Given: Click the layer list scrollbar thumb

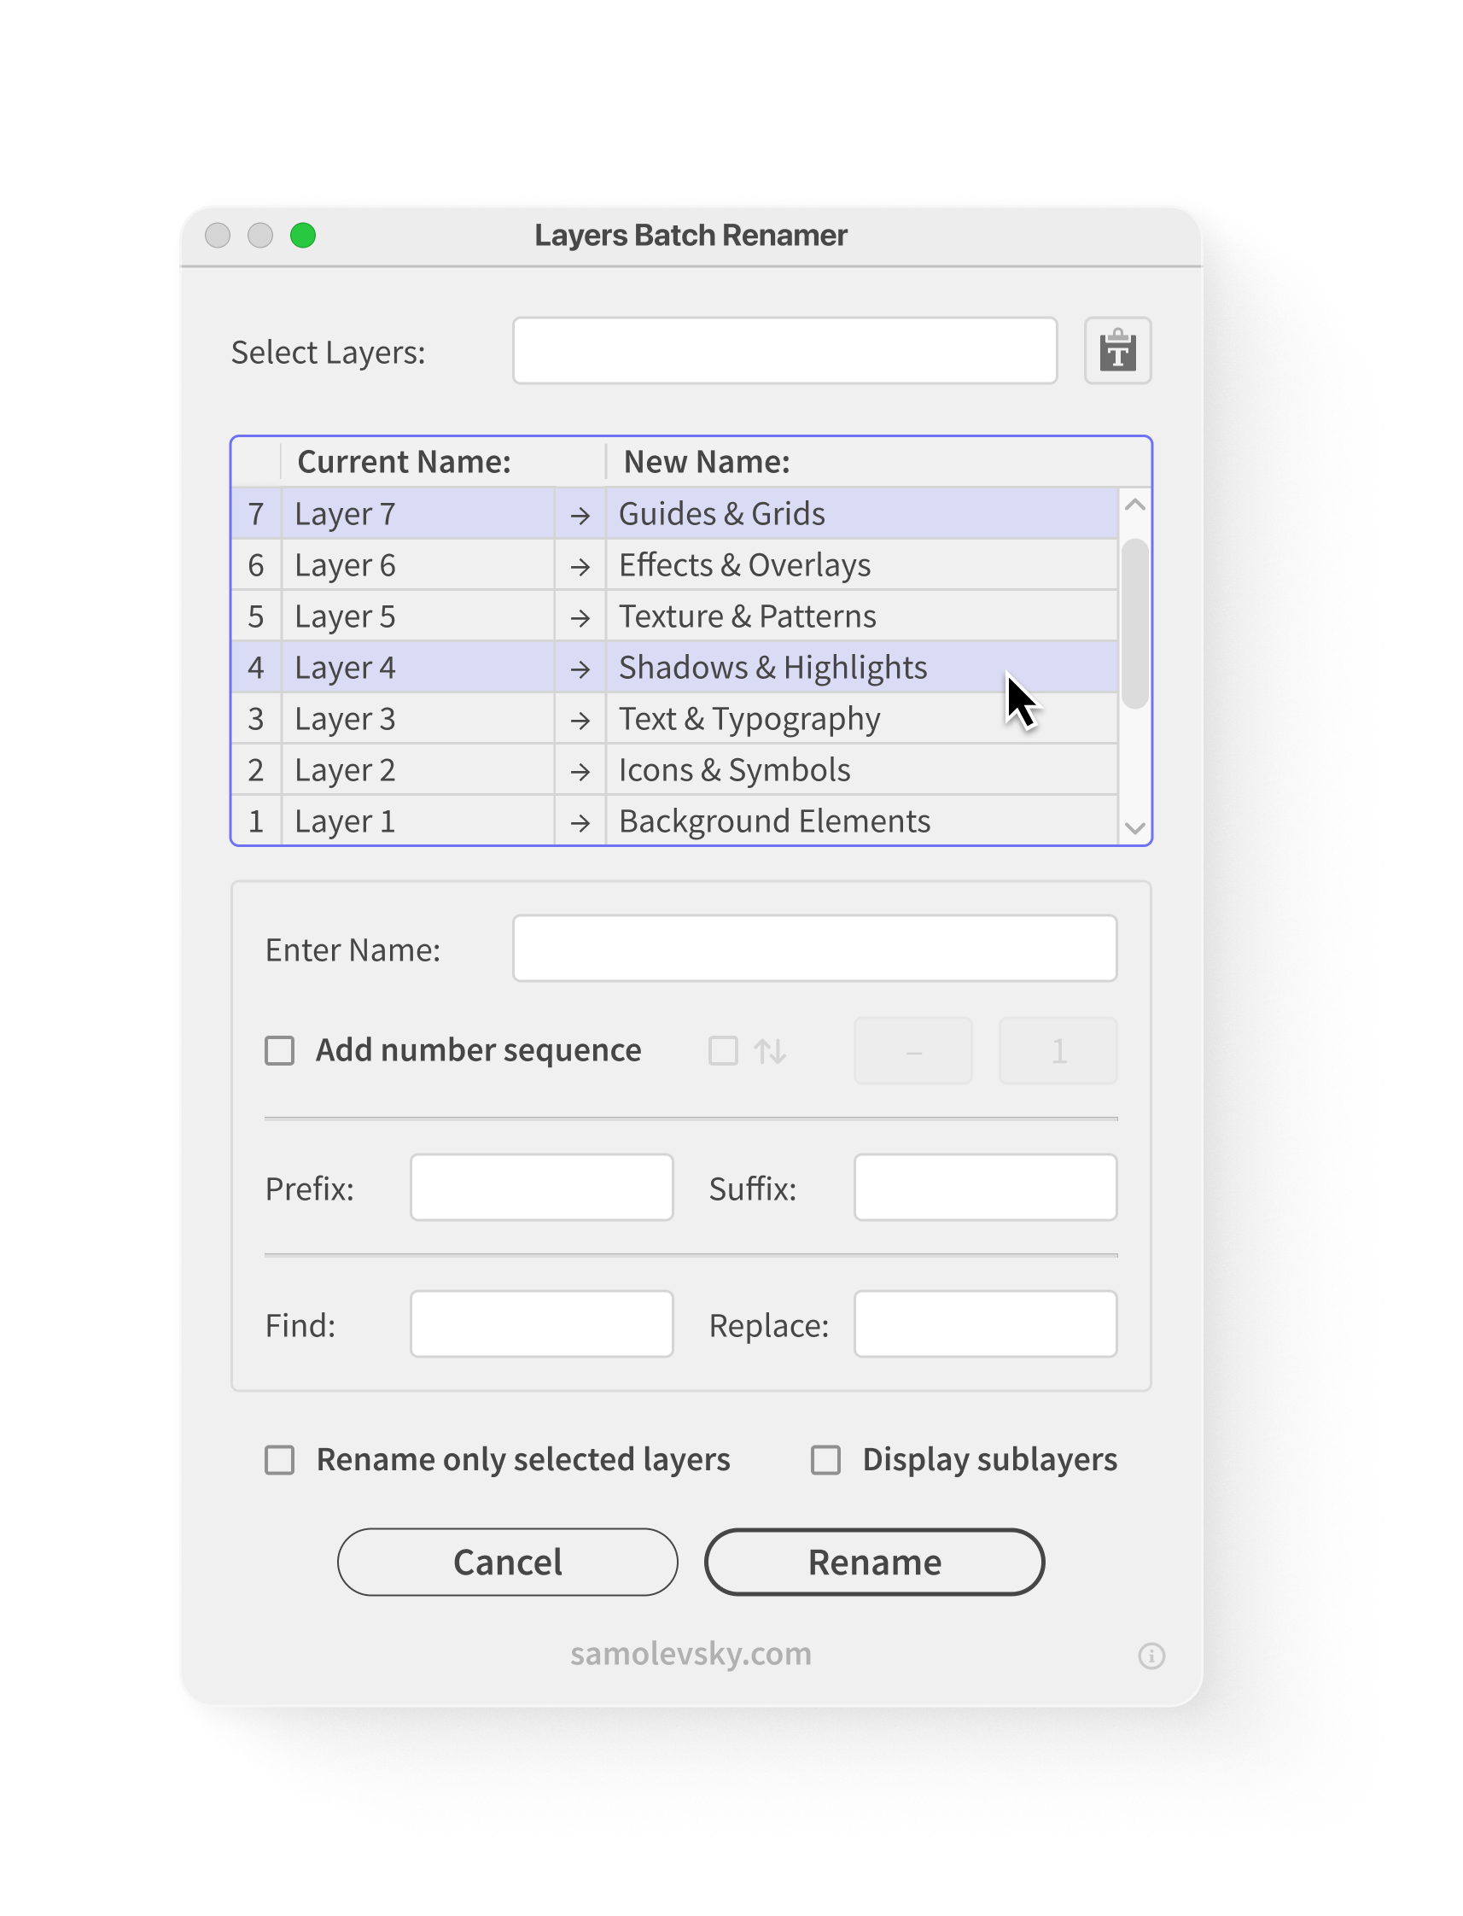Looking at the screenshot, I should point(1134,623).
